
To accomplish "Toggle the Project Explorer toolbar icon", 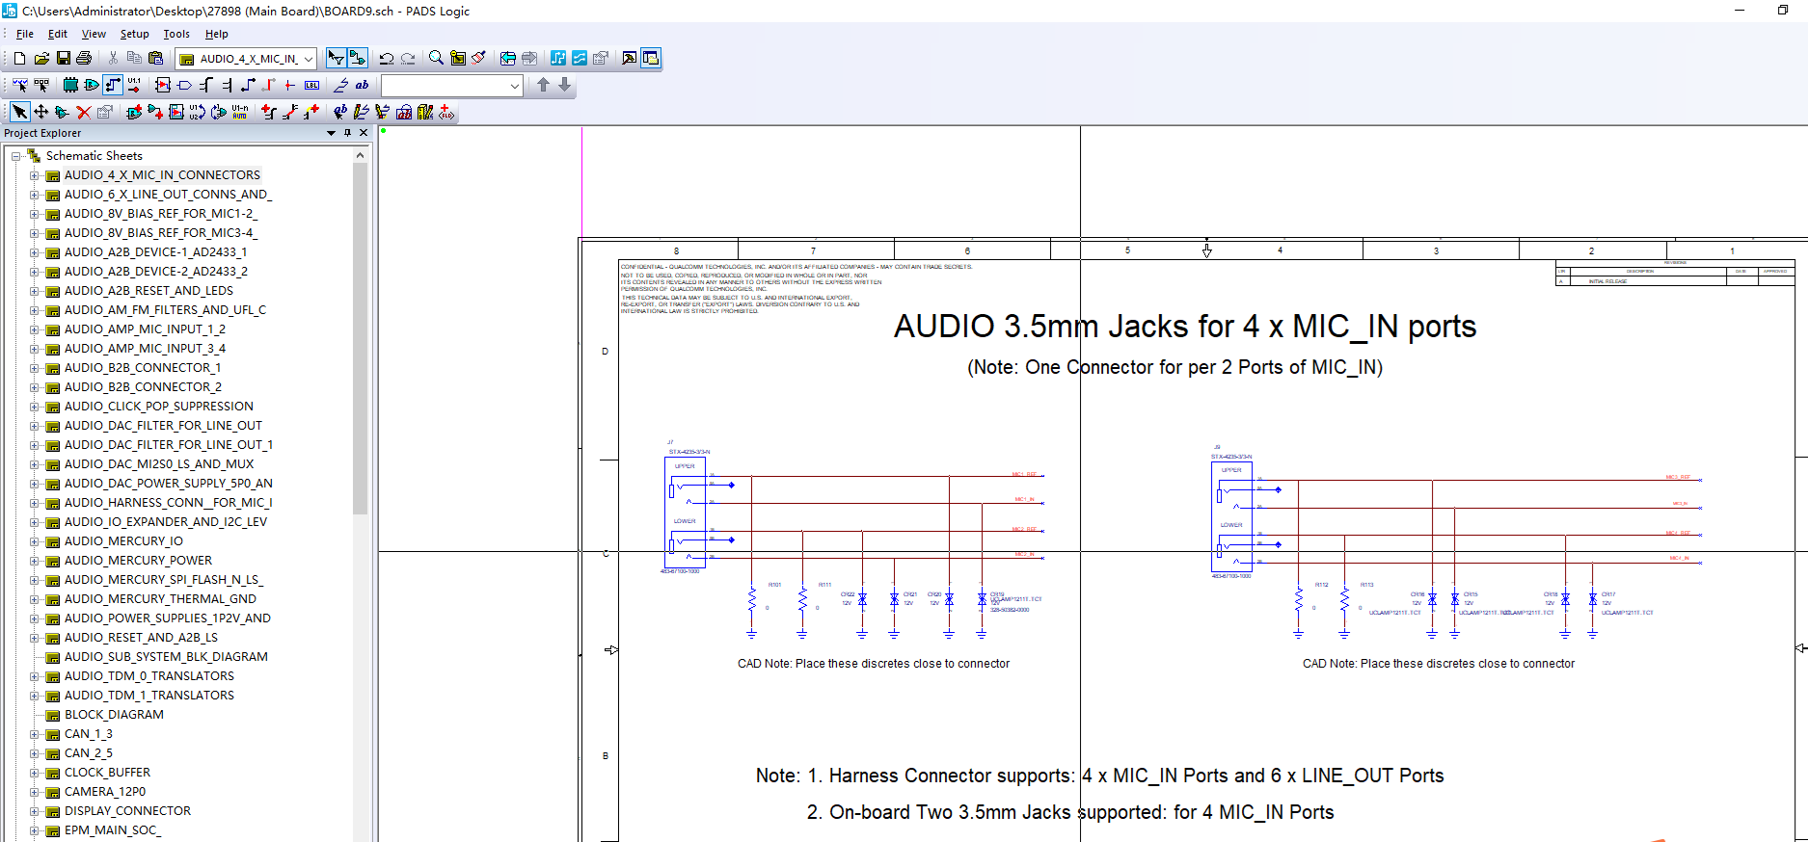I will (x=651, y=59).
